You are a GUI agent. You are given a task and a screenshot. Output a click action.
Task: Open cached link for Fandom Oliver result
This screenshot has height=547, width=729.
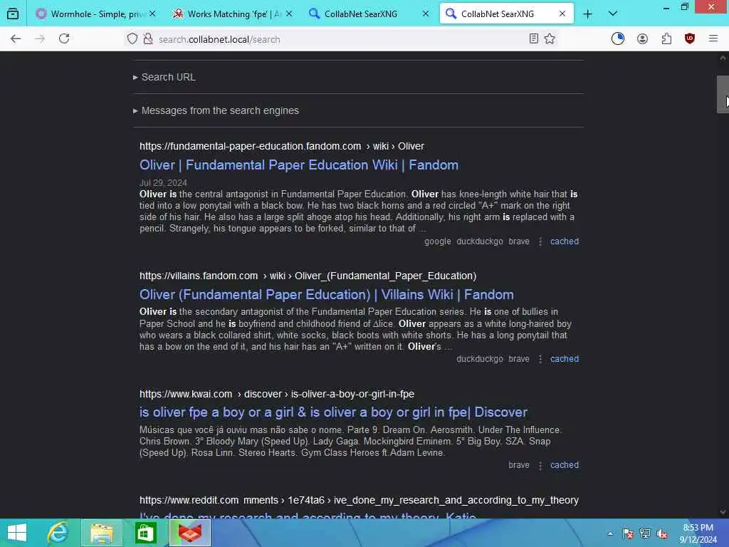click(565, 241)
